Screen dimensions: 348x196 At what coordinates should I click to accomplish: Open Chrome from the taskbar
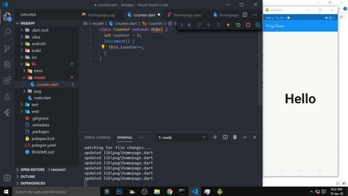tap(170, 192)
